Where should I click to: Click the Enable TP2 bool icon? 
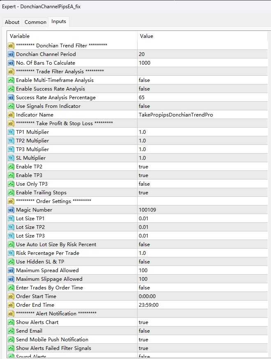click(x=11, y=167)
